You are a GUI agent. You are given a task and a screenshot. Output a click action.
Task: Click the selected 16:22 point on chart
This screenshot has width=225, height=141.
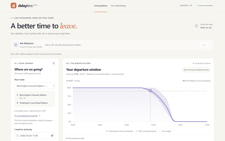(x=150, y=90)
